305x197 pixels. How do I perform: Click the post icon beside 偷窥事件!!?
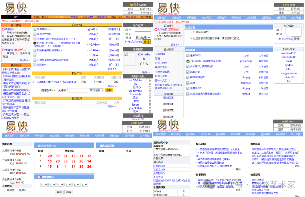[188, 88]
